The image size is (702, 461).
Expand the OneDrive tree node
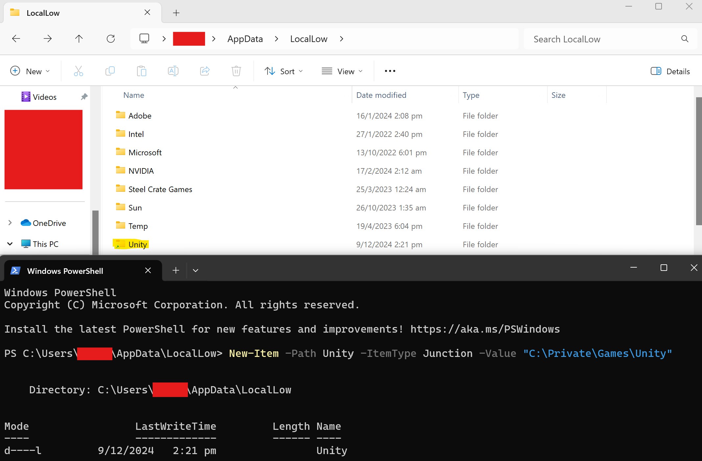(x=10, y=223)
